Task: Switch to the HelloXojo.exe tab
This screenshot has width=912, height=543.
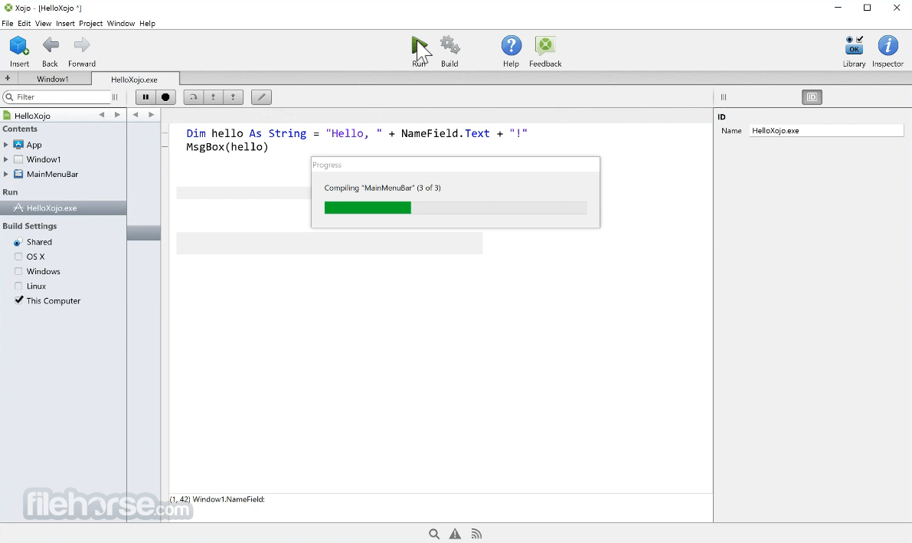Action: click(134, 79)
